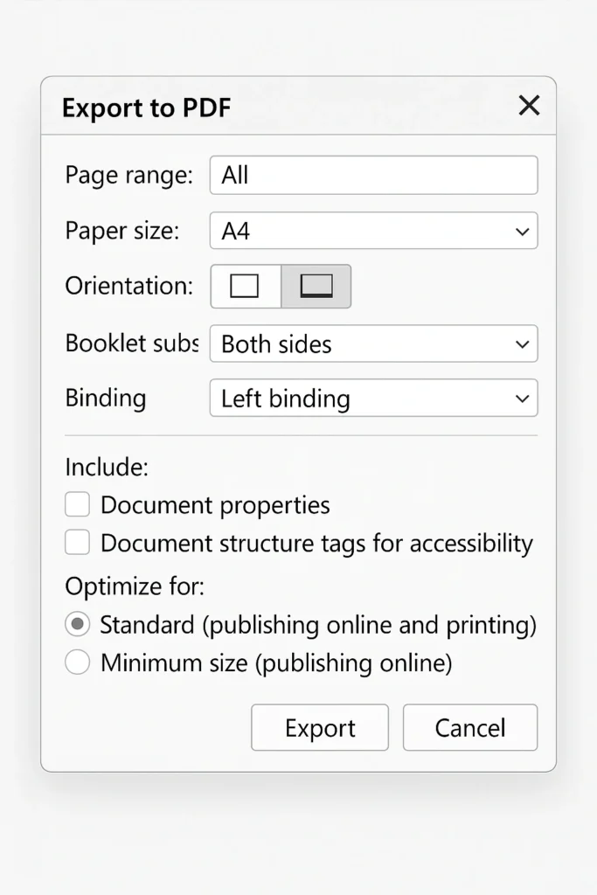Select Minimum size publishing online option
The width and height of the screenshot is (597, 895).
pos(77,663)
